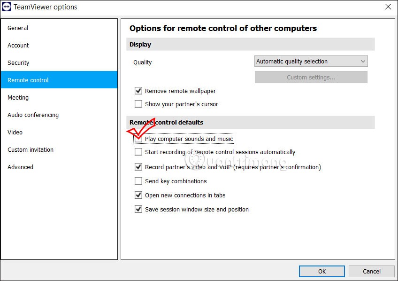Open the General settings category
Screen dimensions: 398x281
tap(18, 28)
